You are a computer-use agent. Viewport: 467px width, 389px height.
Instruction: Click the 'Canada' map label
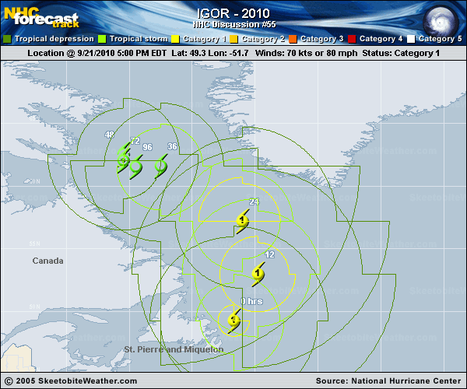(47, 261)
